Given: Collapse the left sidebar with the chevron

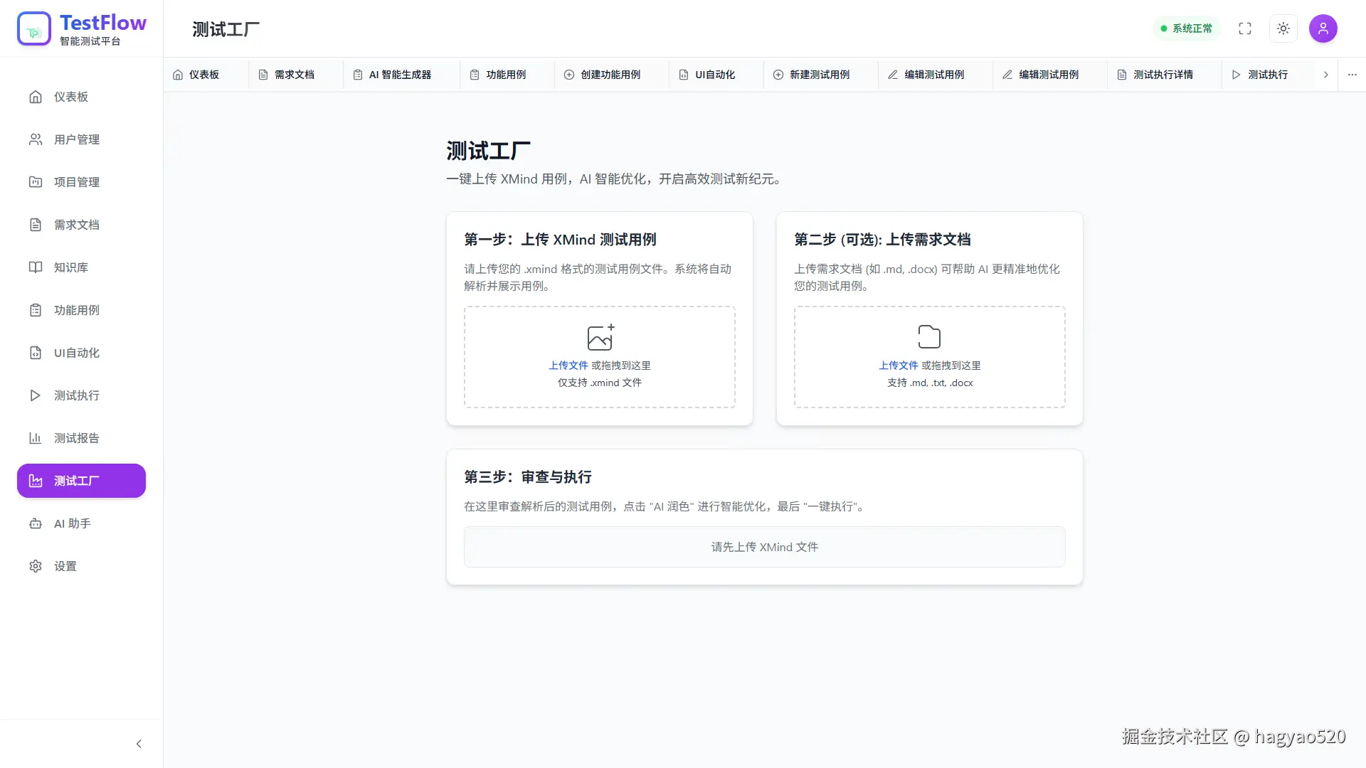Looking at the screenshot, I should (x=139, y=743).
